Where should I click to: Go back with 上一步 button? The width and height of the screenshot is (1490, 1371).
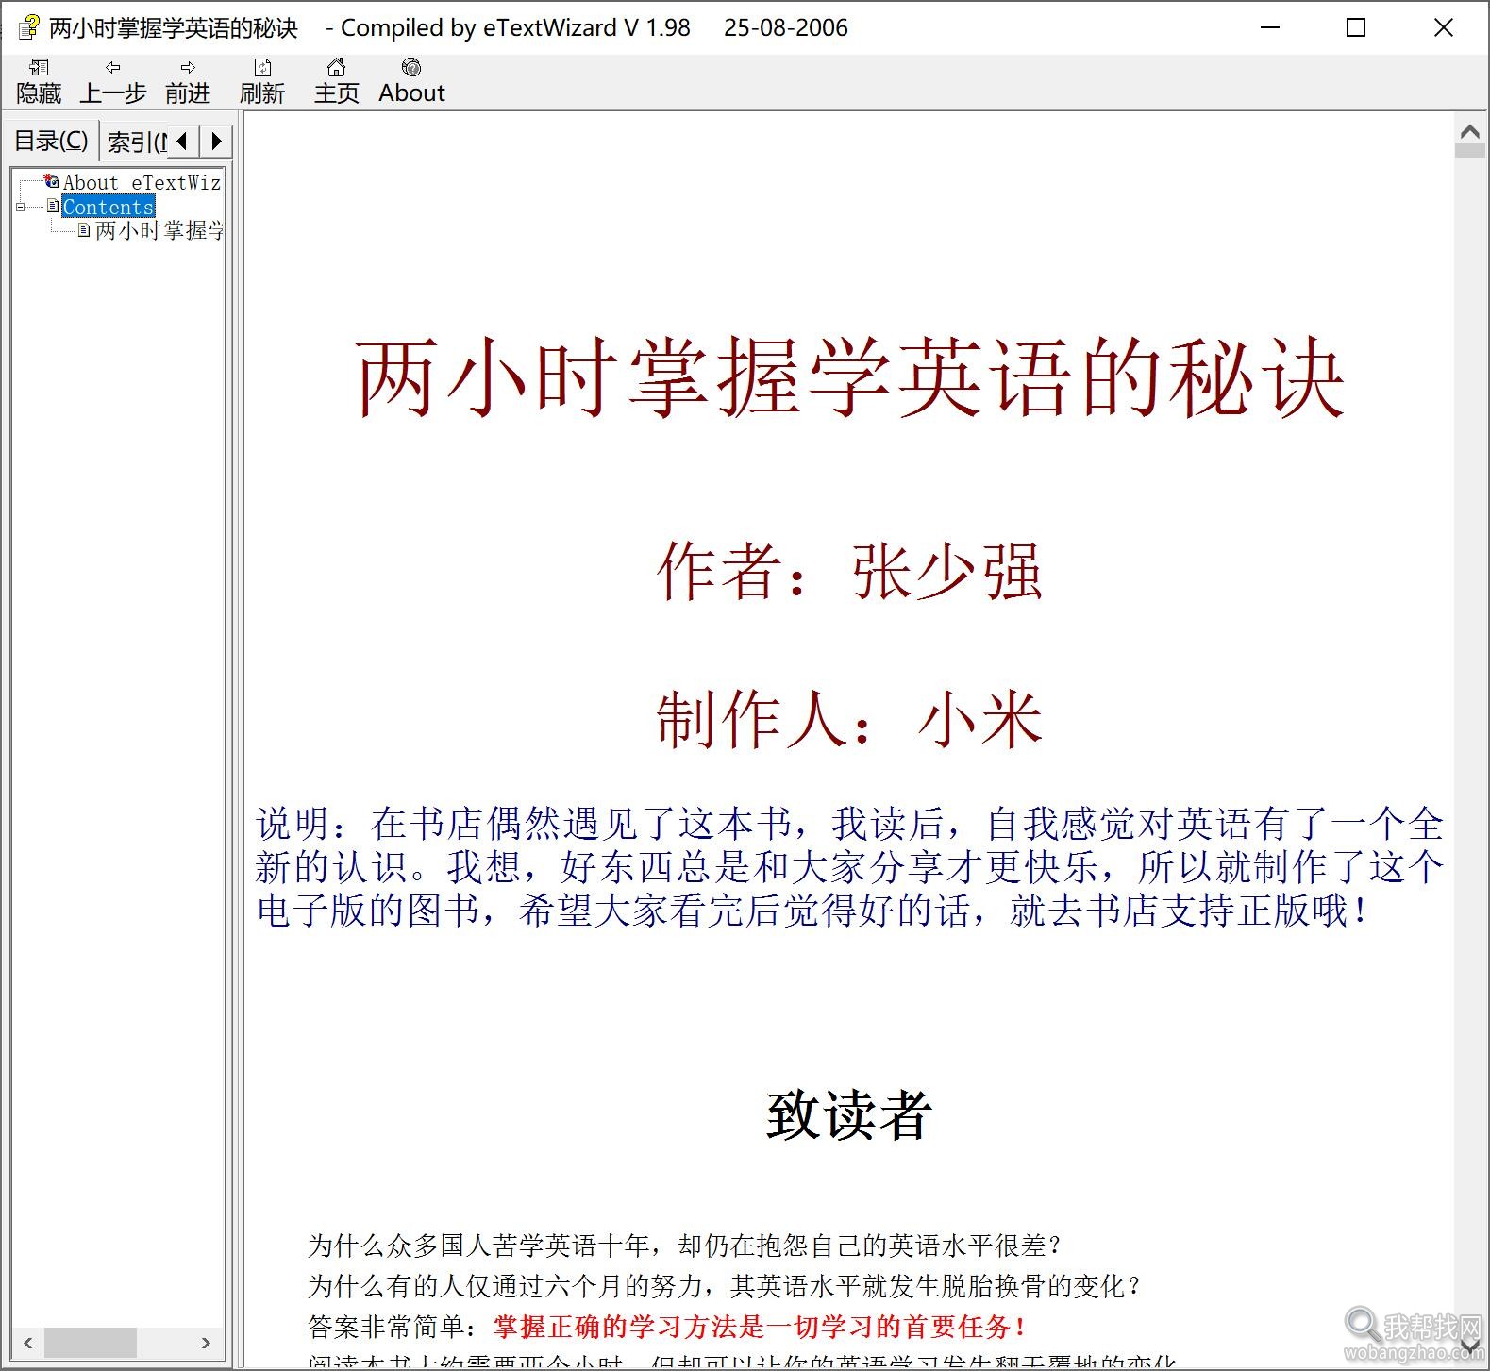click(113, 80)
